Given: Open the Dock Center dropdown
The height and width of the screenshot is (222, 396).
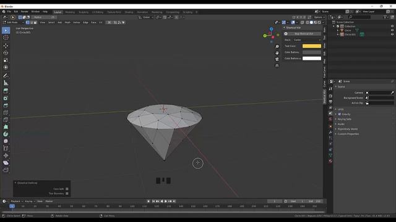Looking at the screenshot, I should coord(307,39).
